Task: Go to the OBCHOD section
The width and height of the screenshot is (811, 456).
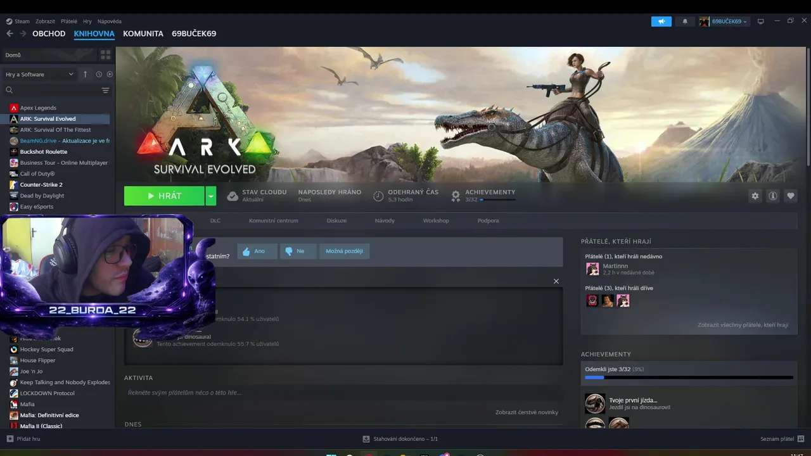Action: point(49,34)
